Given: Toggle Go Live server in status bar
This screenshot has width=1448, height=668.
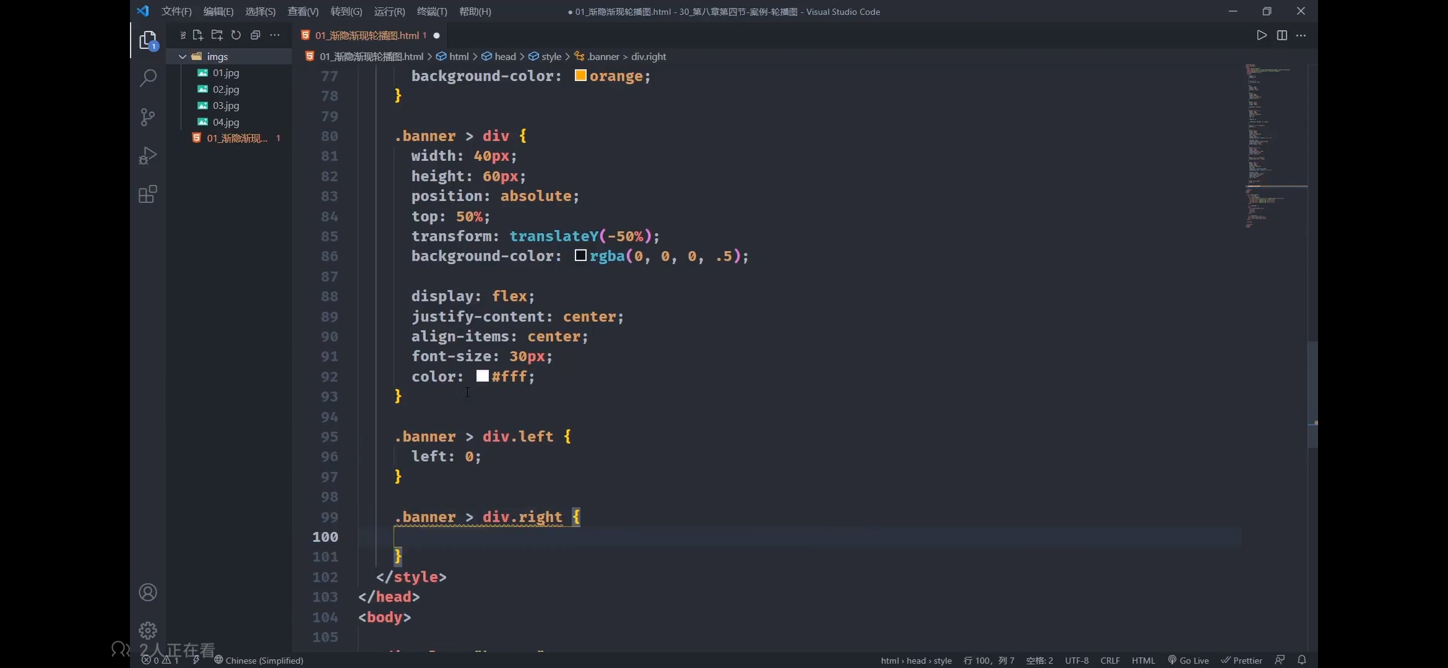Looking at the screenshot, I should (x=1188, y=661).
